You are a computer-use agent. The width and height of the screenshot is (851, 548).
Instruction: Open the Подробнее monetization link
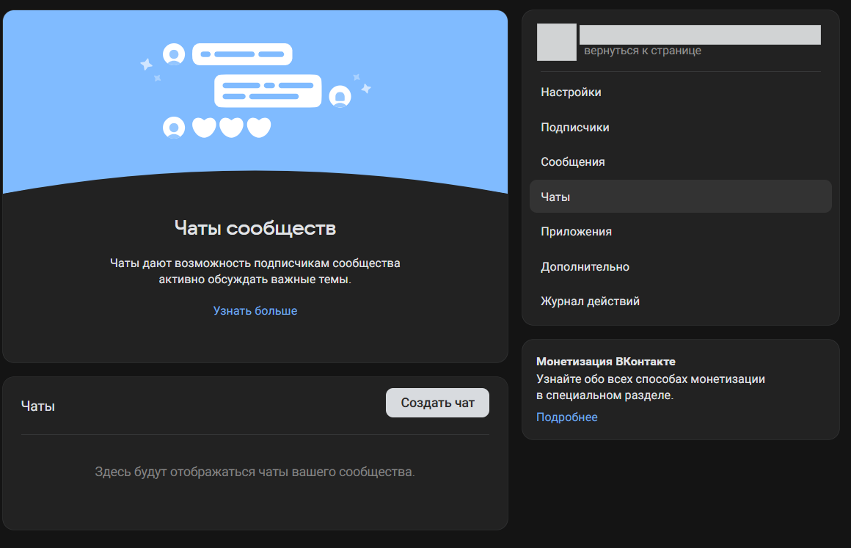[566, 417]
